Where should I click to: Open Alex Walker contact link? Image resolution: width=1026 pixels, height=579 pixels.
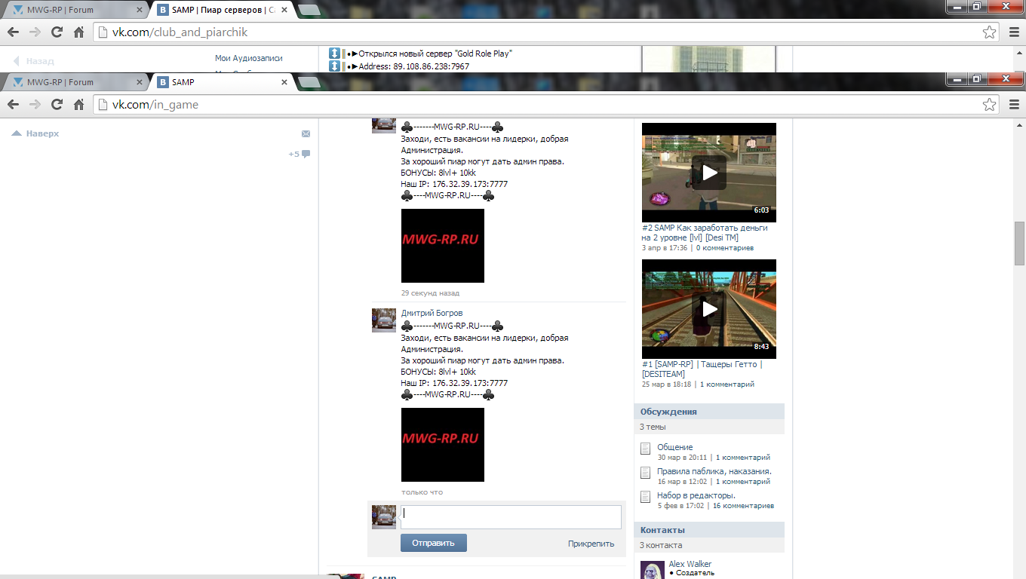690,564
